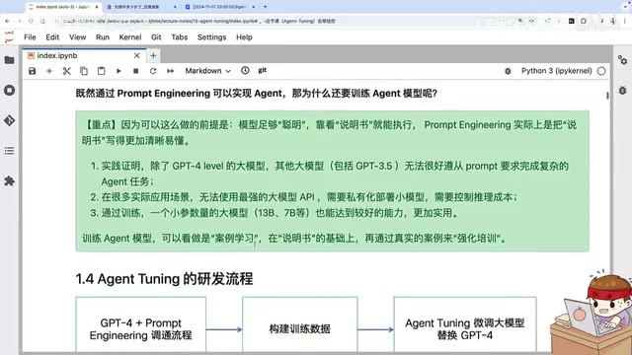Save the notebook with the disk icon
The width and height of the screenshot is (632, 355).
pos(32,71)
